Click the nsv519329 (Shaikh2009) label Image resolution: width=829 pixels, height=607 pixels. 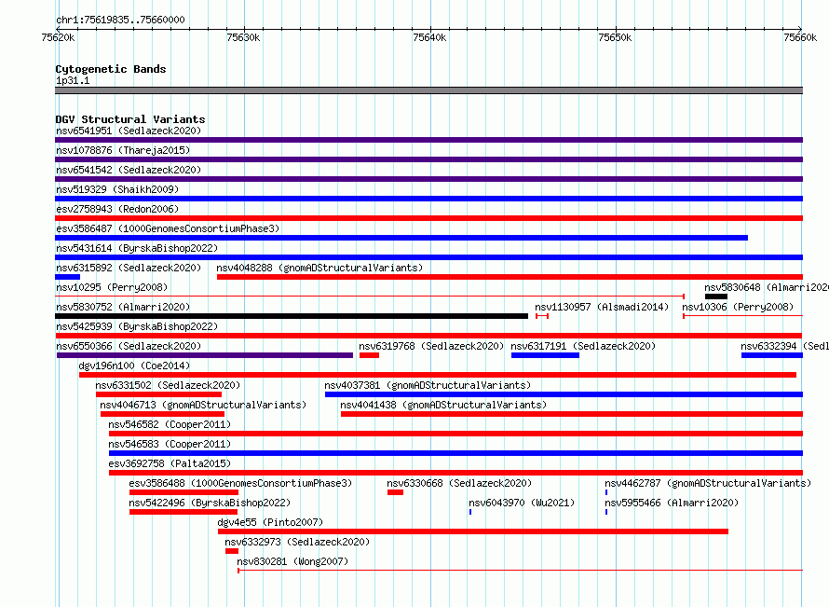point(117,189)
